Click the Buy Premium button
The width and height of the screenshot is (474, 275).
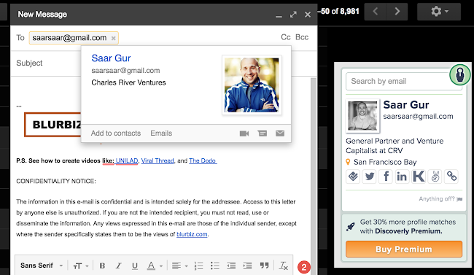pyautogui.click(x=404, y=249)
